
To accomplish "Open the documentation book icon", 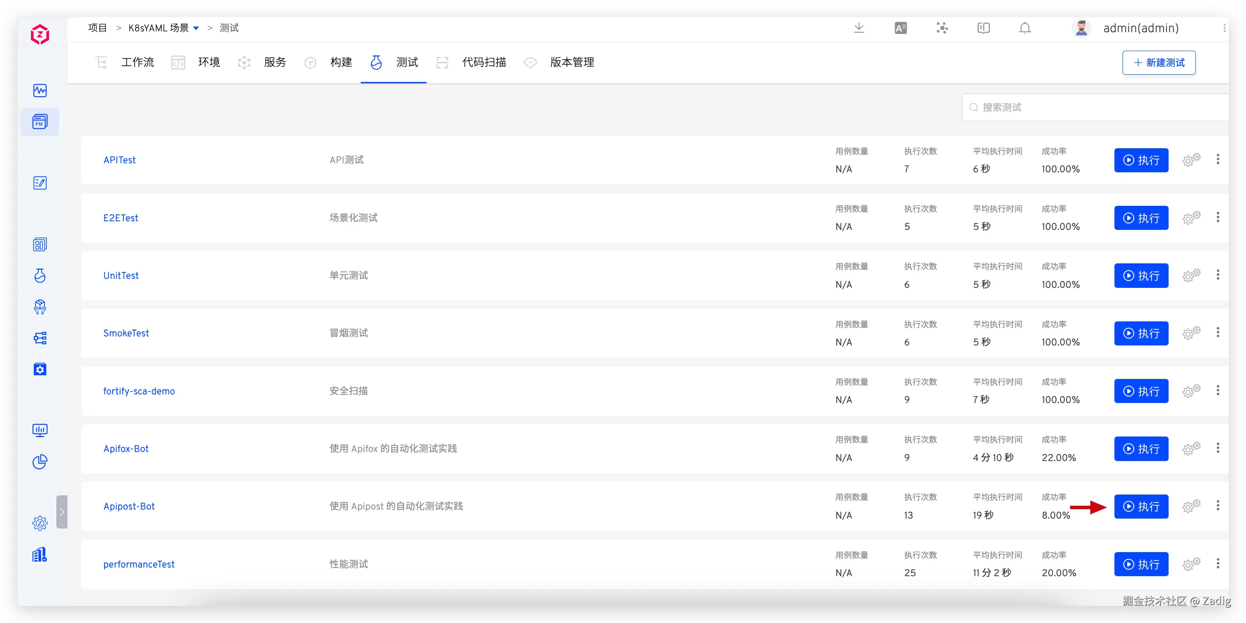I will tap(983, 28).
